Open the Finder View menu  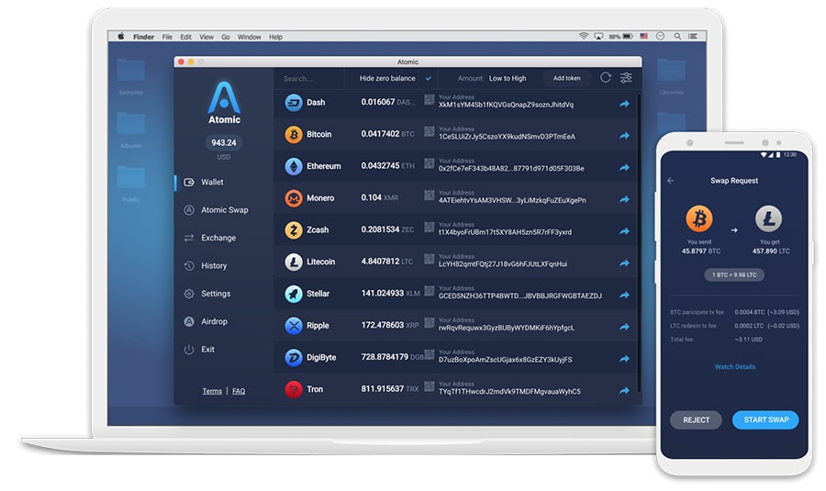tap(206, 37)
